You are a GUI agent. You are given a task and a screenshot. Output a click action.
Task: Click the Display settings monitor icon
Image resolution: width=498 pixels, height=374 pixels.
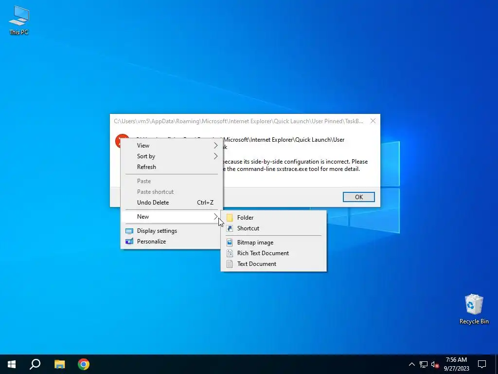coord(129,231)
